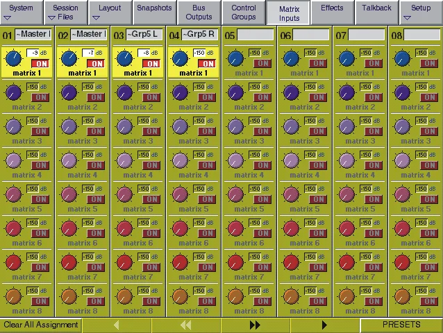Click channel 04 ~Grp5 R name field
Viewport: 443px width, 333px height.
coord(200,35)
